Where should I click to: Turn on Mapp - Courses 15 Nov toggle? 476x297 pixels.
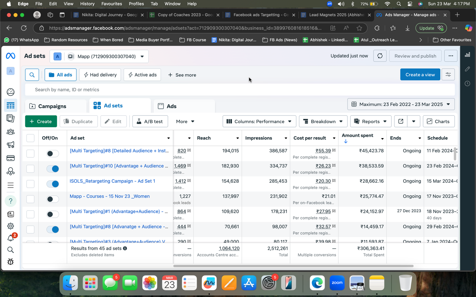pyautogui.click(x=53, y=199)
